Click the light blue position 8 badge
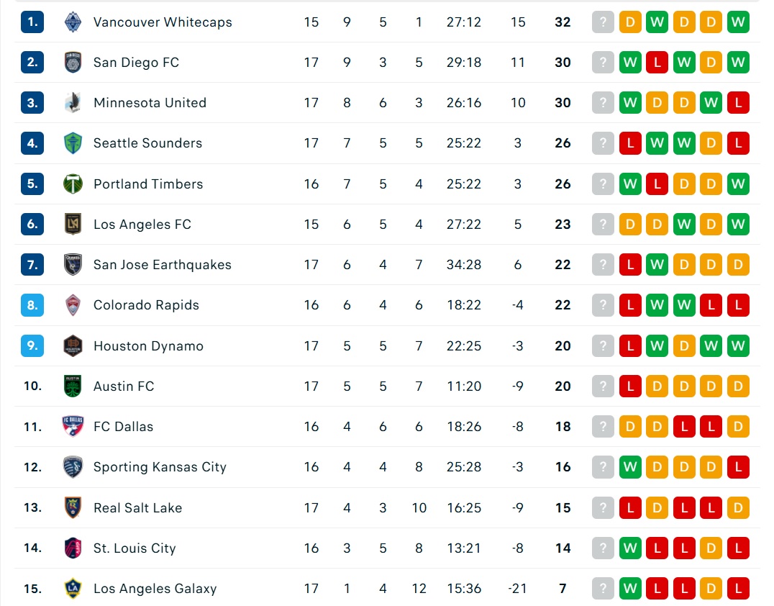The height and width of the screenshot is (606, 774). click(32, 305)
